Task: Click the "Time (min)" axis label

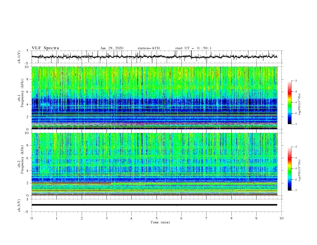Action: [160, 222]
